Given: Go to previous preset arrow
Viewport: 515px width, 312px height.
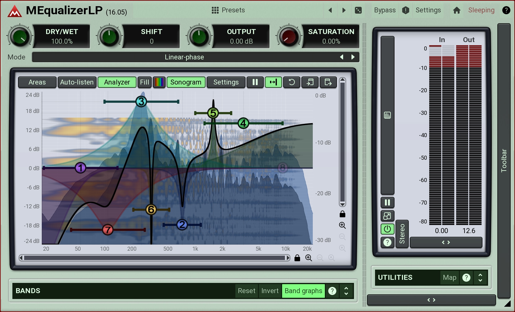Looking at the screenshot, I should 330,10.
